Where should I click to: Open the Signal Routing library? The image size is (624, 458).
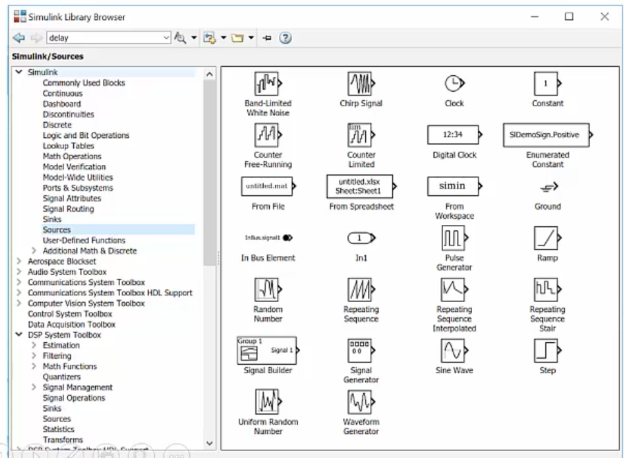[68, 209]
